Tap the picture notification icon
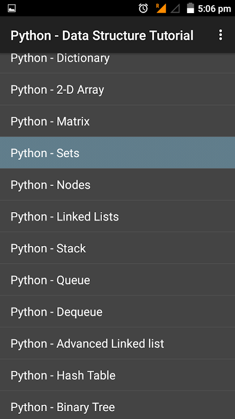This screenshot has width=235, height=419. pyautogui.click(x=11, y=8)
